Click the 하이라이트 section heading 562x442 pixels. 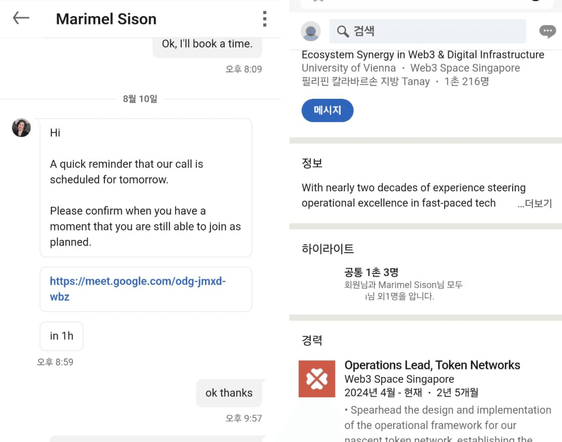[328, 249]
